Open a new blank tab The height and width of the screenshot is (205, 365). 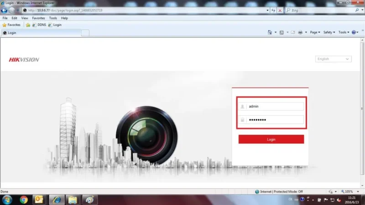tap(85, 33)
